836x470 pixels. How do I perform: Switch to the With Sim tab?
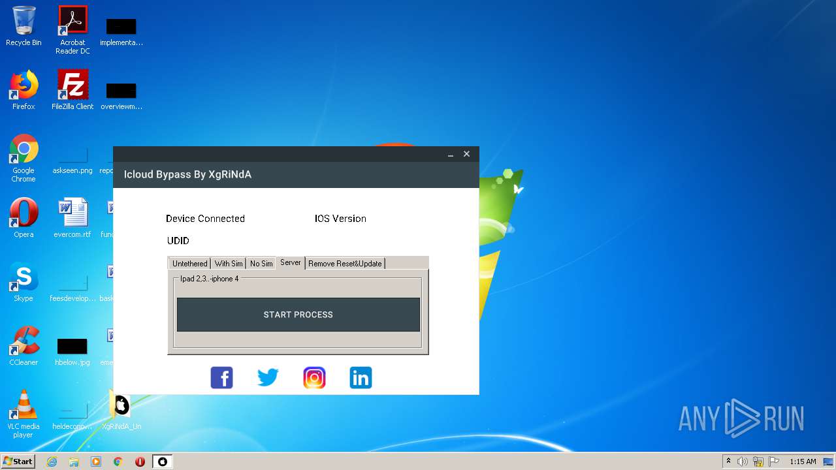coord(229,264)
